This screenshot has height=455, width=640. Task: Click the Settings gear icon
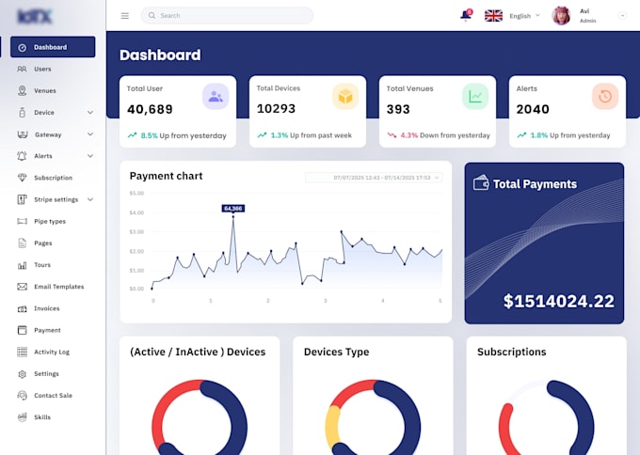22,374
